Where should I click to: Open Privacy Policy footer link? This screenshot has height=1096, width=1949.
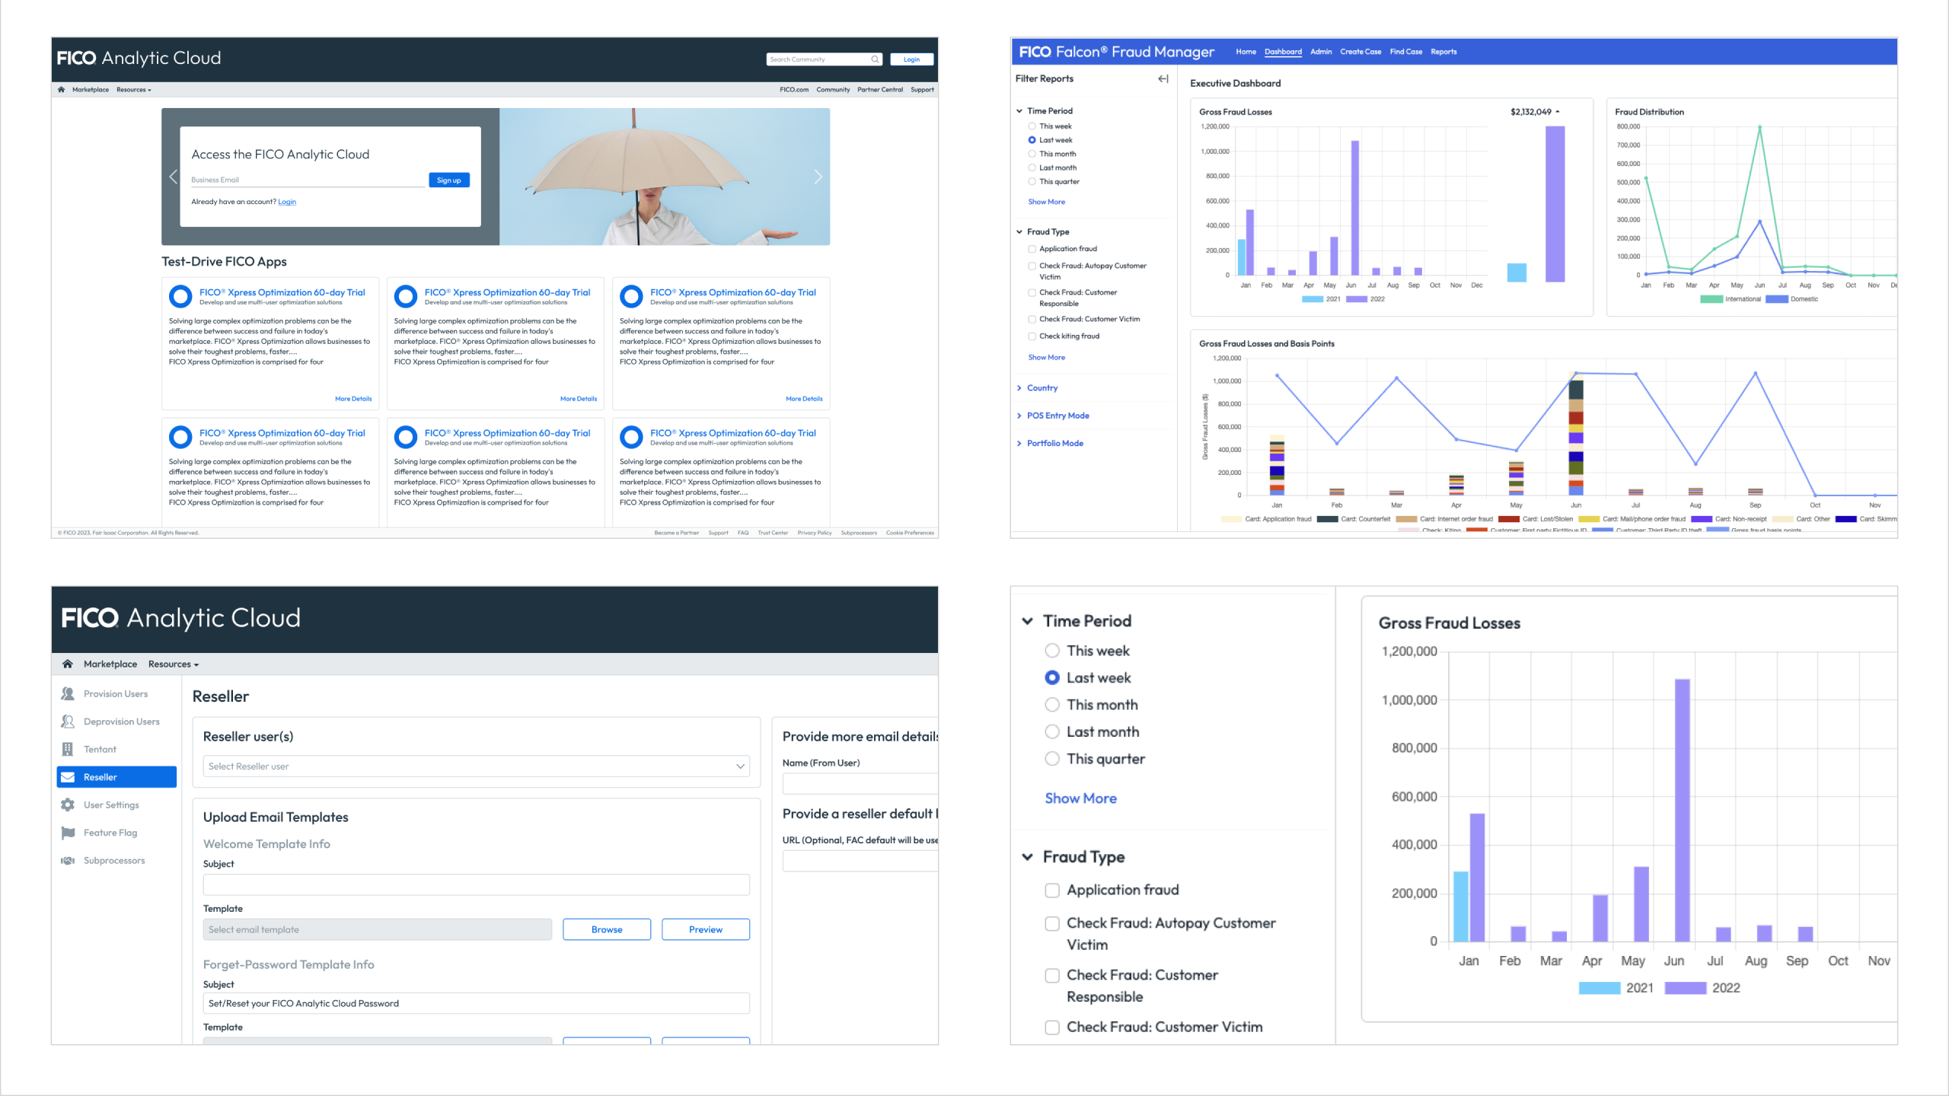tap(815, 533)
